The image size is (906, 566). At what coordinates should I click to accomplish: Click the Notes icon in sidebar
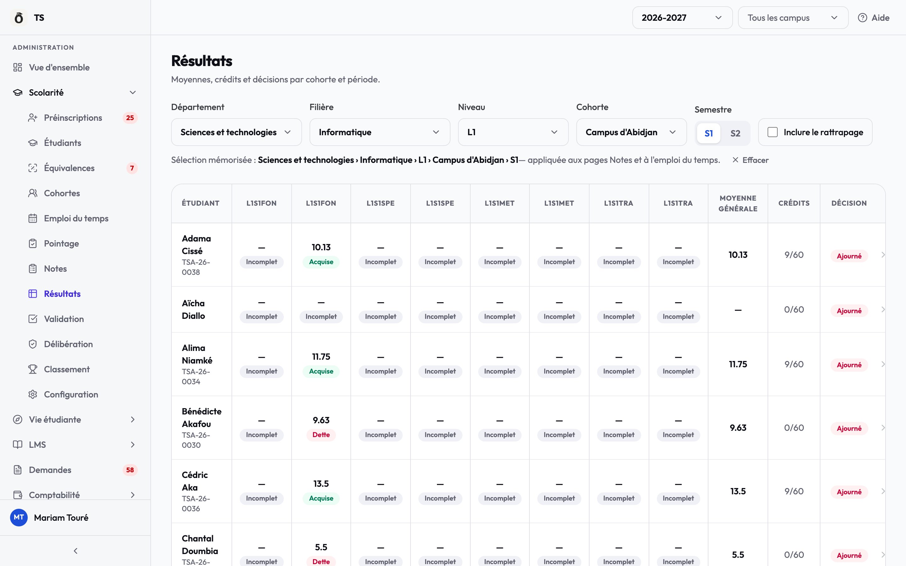click(33, 269)
